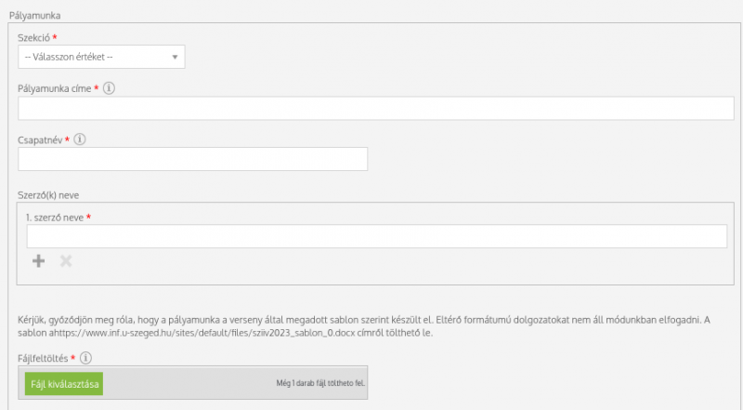Show info icon next to Csapatnév
The width and height of the screenshot is (743, 410).
pos(80,139)
